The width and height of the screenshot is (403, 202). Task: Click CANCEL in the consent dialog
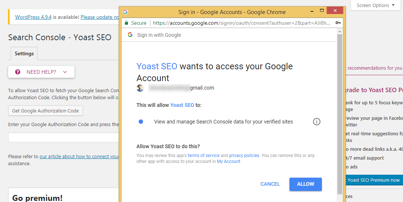tap(270, 184)
